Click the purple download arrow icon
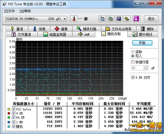Image resolution: width=164 pixels, height=134 pixels. coord(136,19)
